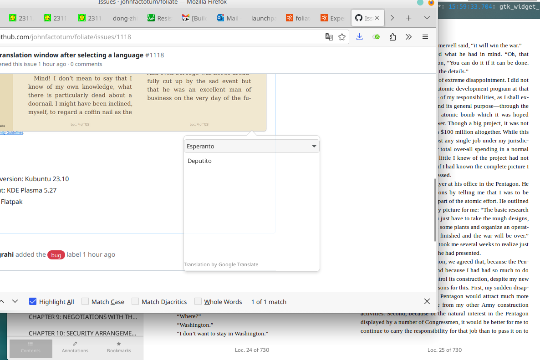Open the Esperanto language dropdown
This screenshot has height=360, width=540.
pos(251,146)
